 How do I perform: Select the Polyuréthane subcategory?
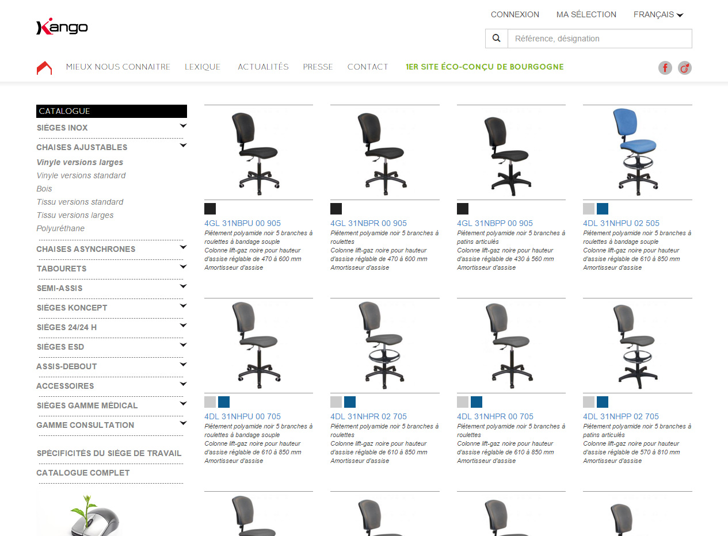click(x=60, y=228)
